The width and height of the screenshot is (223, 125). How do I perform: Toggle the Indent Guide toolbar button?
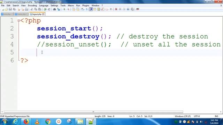click(x=91, y=9)
